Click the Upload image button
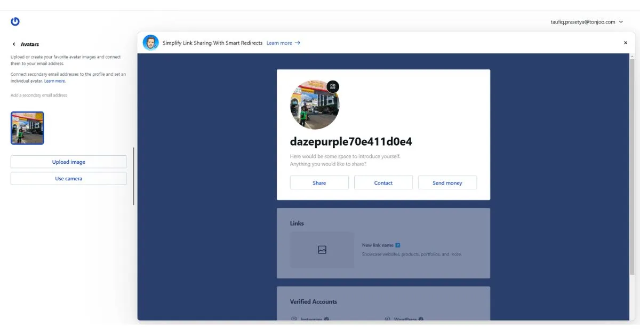Image resolution: width=640 pixels, height=335 pixels. 68,162
